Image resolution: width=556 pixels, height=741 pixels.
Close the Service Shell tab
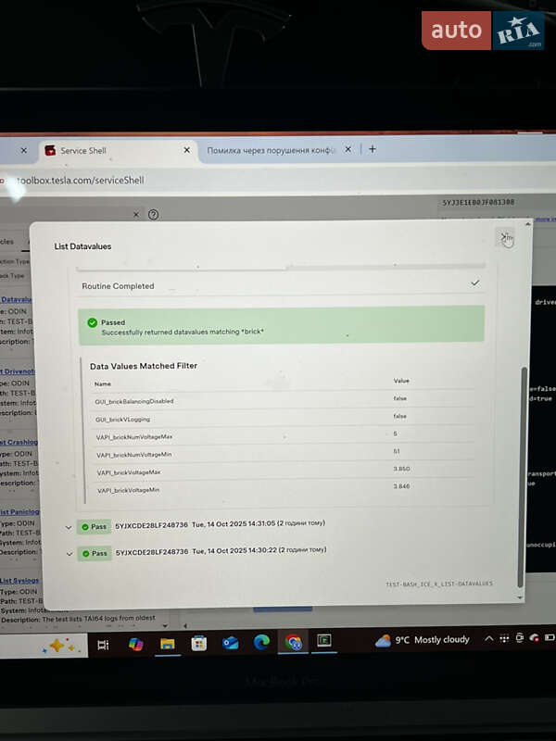[x=186, y=150]
